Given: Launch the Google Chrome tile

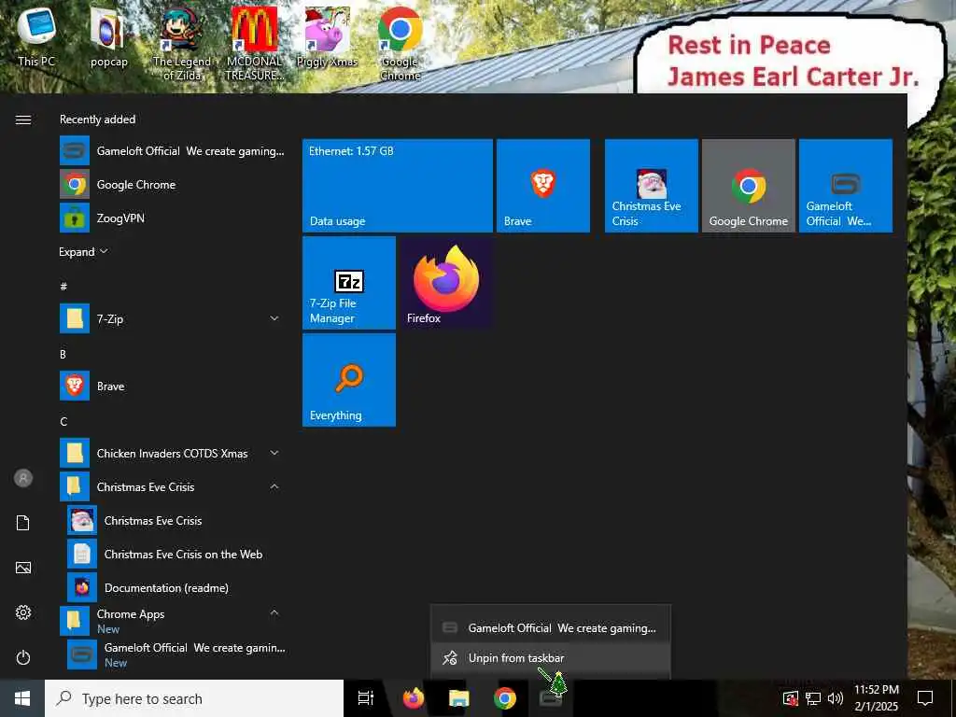Looking at the screenshot, I should 749,186.
